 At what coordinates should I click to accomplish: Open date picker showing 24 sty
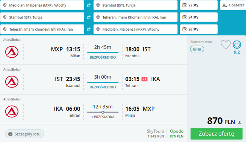(x=199, y=17)
